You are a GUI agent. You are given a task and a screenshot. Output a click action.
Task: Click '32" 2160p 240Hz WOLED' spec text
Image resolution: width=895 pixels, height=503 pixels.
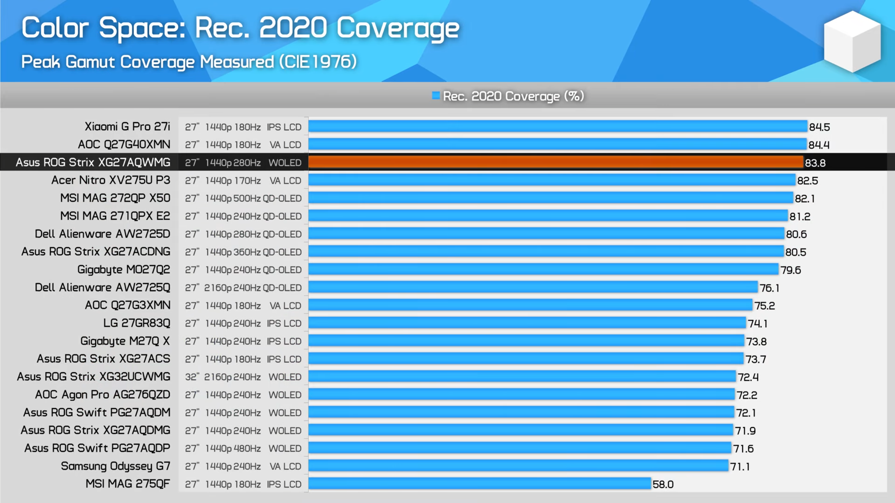point(243,377)
